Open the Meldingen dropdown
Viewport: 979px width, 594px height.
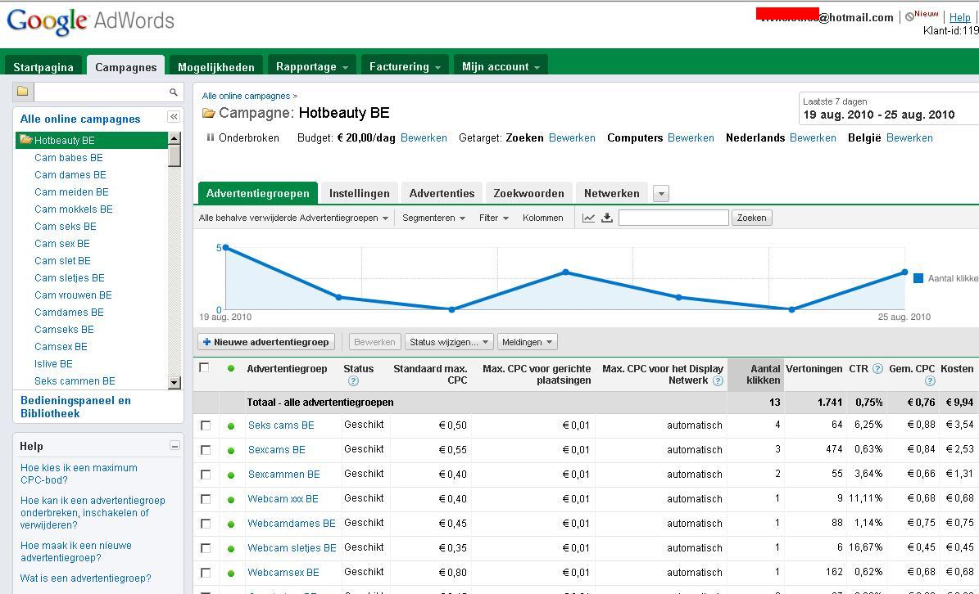(x=527, y=342)
